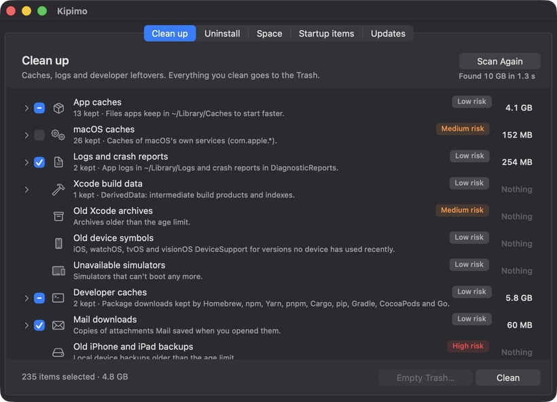Click the macOS caches gears icon
Screen dimensions: 557x402
tap(58, 135)
